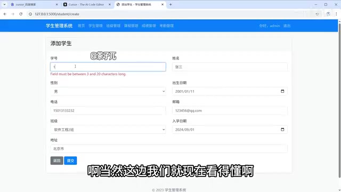The height and width of the screenshot is (192, 341).
Task: Close the Cursor AI Code Editor tab
Action: pos(110,4)
